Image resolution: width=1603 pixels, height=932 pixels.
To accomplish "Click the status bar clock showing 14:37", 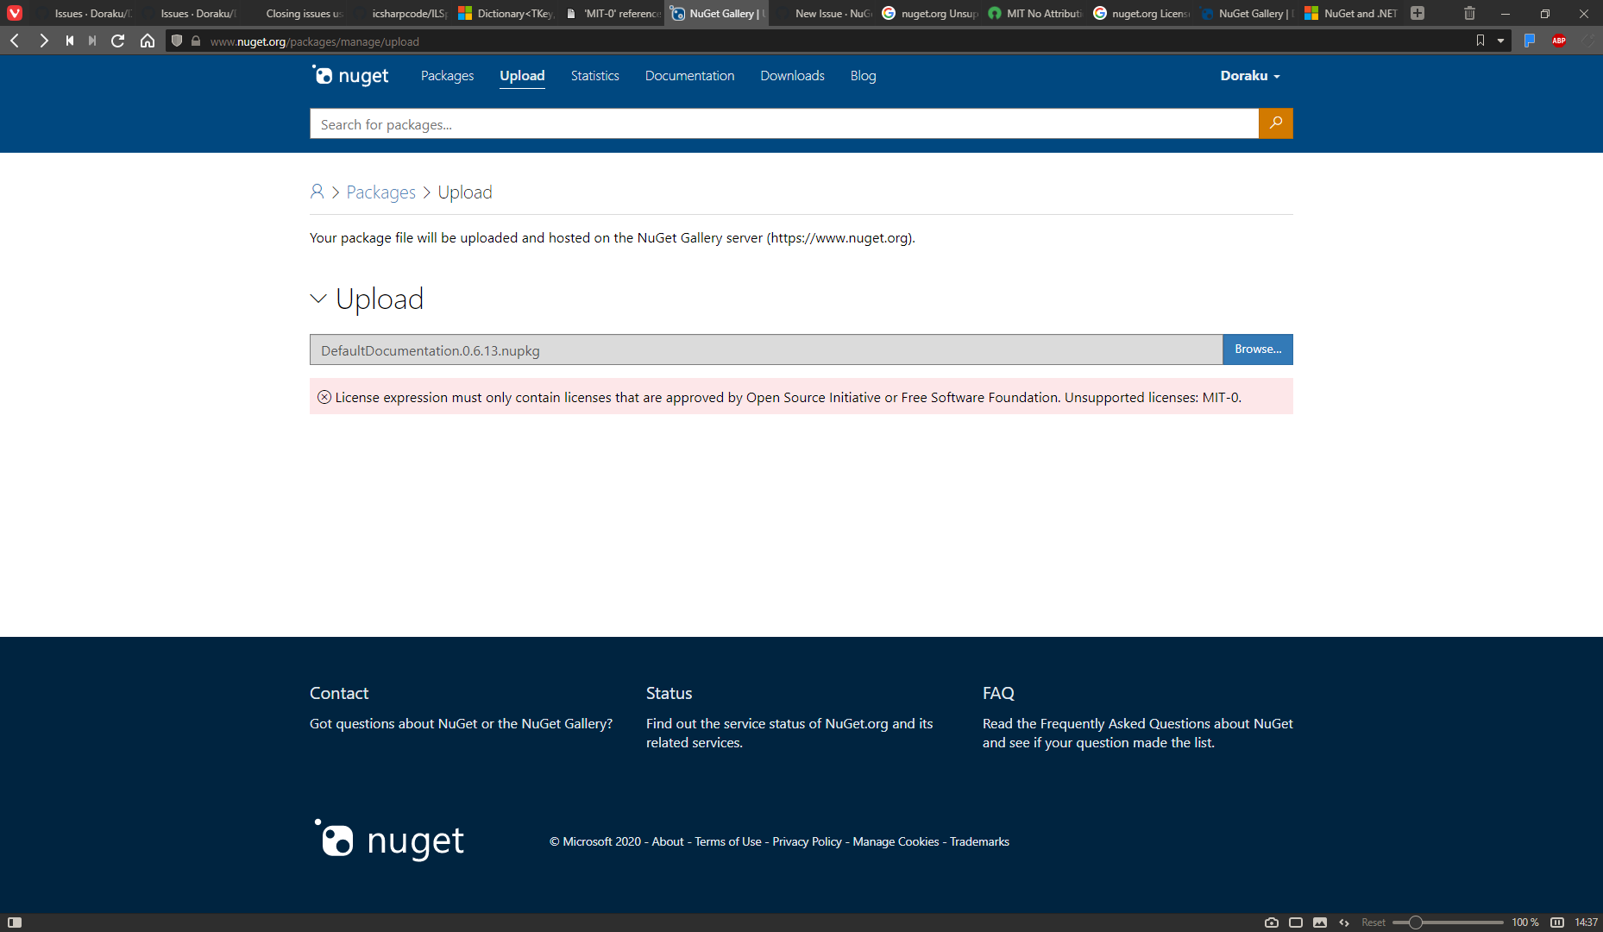I will pos(1586,923).
